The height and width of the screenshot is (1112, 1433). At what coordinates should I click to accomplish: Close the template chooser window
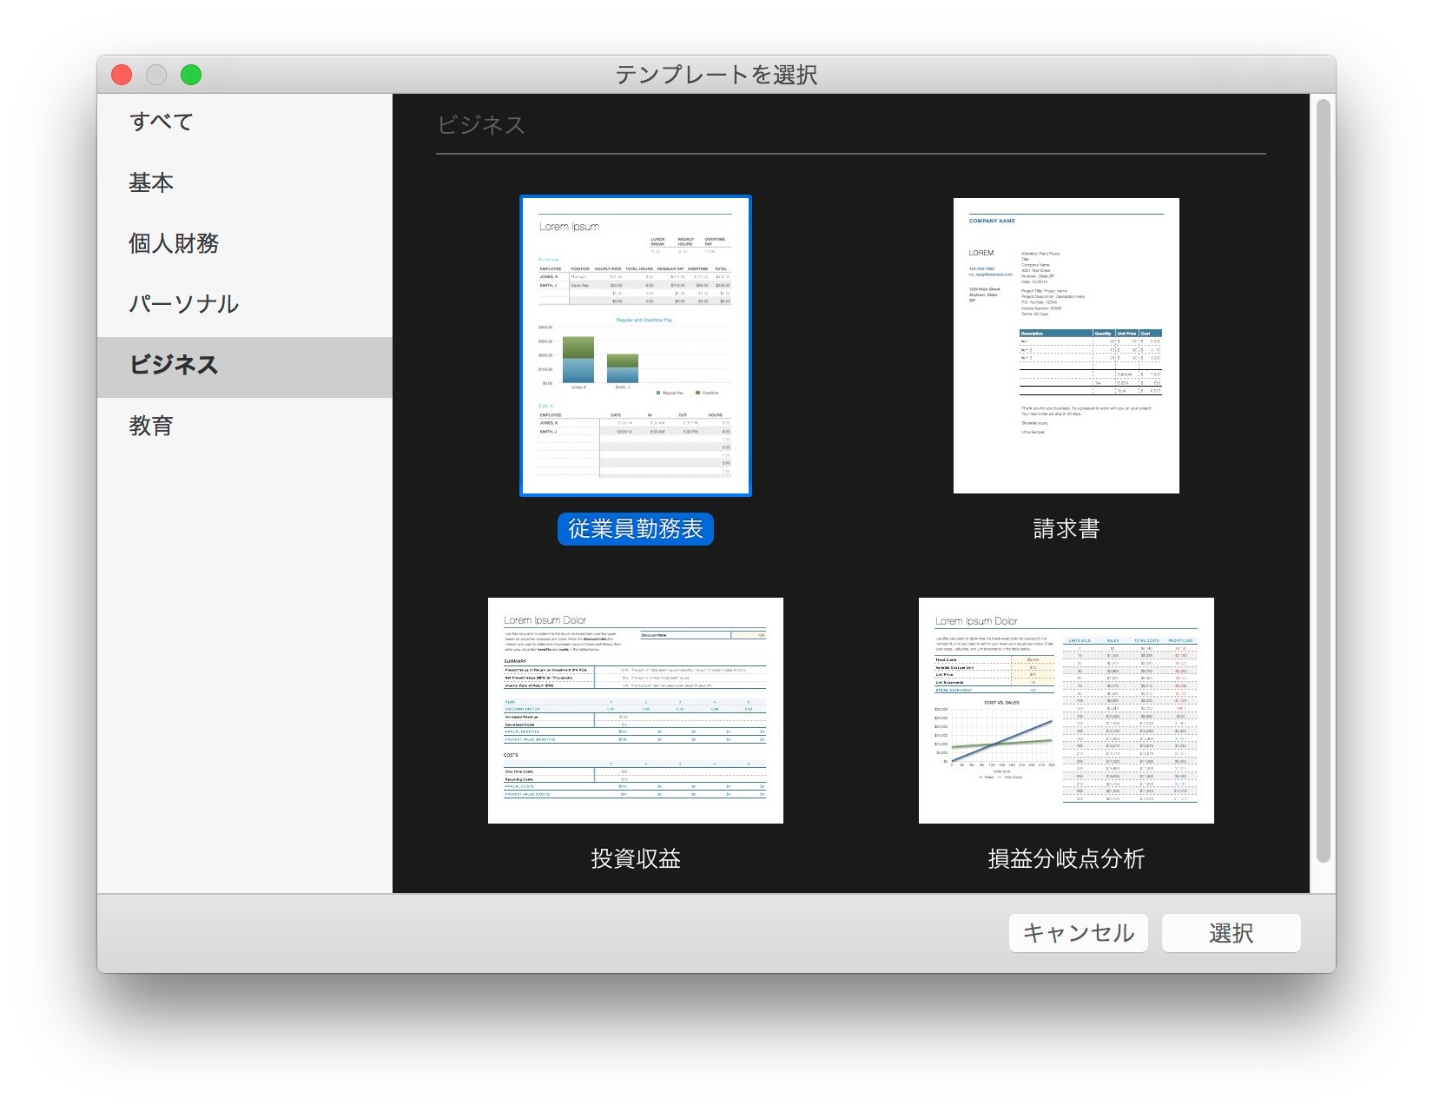122,75
